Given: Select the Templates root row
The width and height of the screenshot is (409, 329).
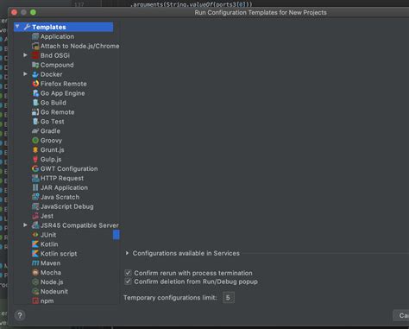Looking at the screenshot, I should (63, 27).
